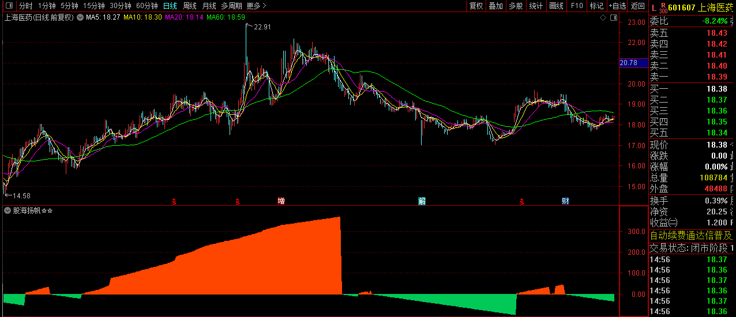Switch to the 30分钟 period tab
Image resolution: width=736 pixels, height=317 pixels.
(x=121, y=6)
